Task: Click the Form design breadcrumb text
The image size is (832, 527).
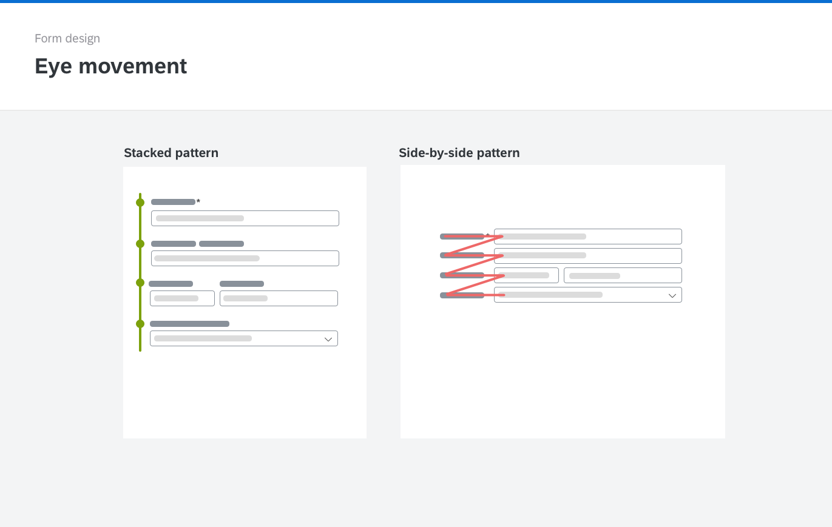Action: [67, 39]
